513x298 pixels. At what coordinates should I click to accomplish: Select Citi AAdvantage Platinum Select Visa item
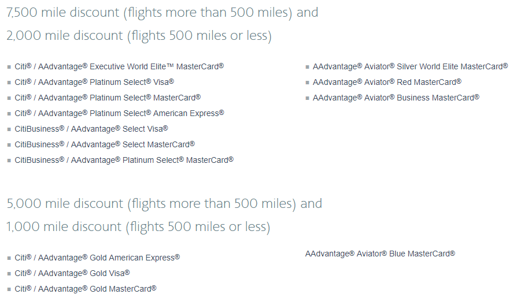94,83
